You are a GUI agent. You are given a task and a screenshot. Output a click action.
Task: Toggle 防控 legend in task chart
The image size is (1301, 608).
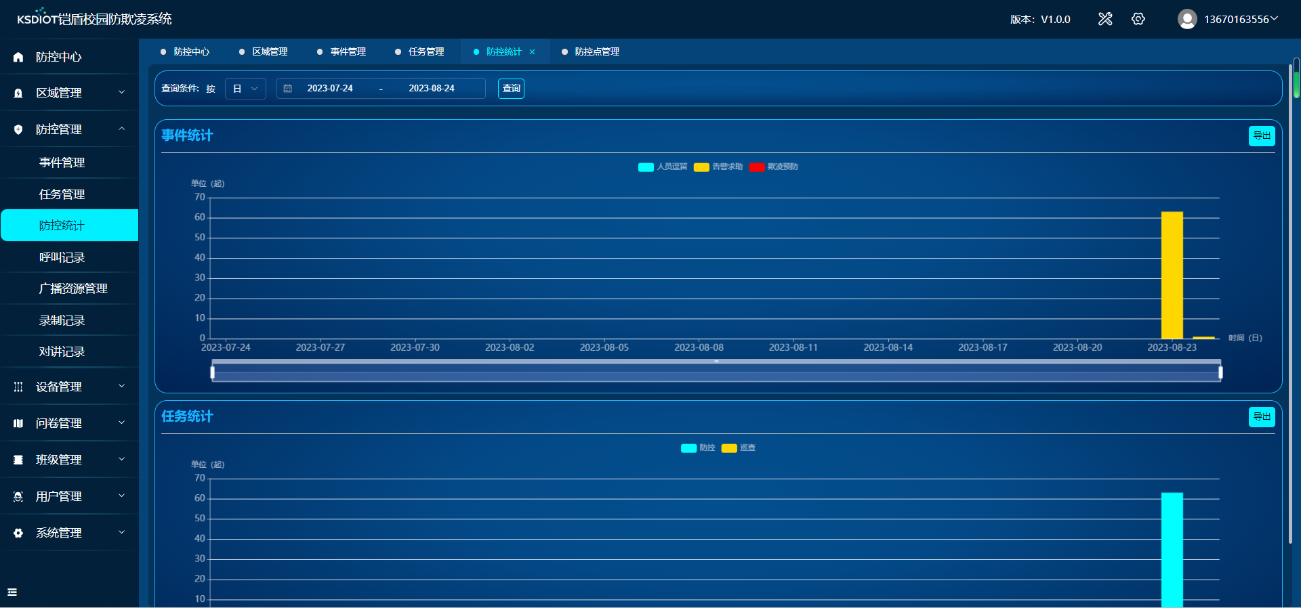pyautogui.click(x=698, y=448)
